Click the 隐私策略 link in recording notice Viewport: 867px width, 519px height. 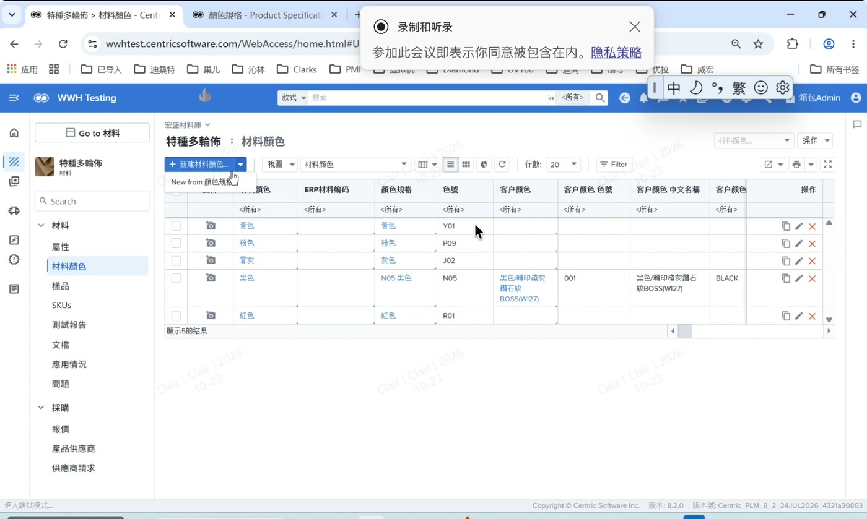tap(616, 53)
